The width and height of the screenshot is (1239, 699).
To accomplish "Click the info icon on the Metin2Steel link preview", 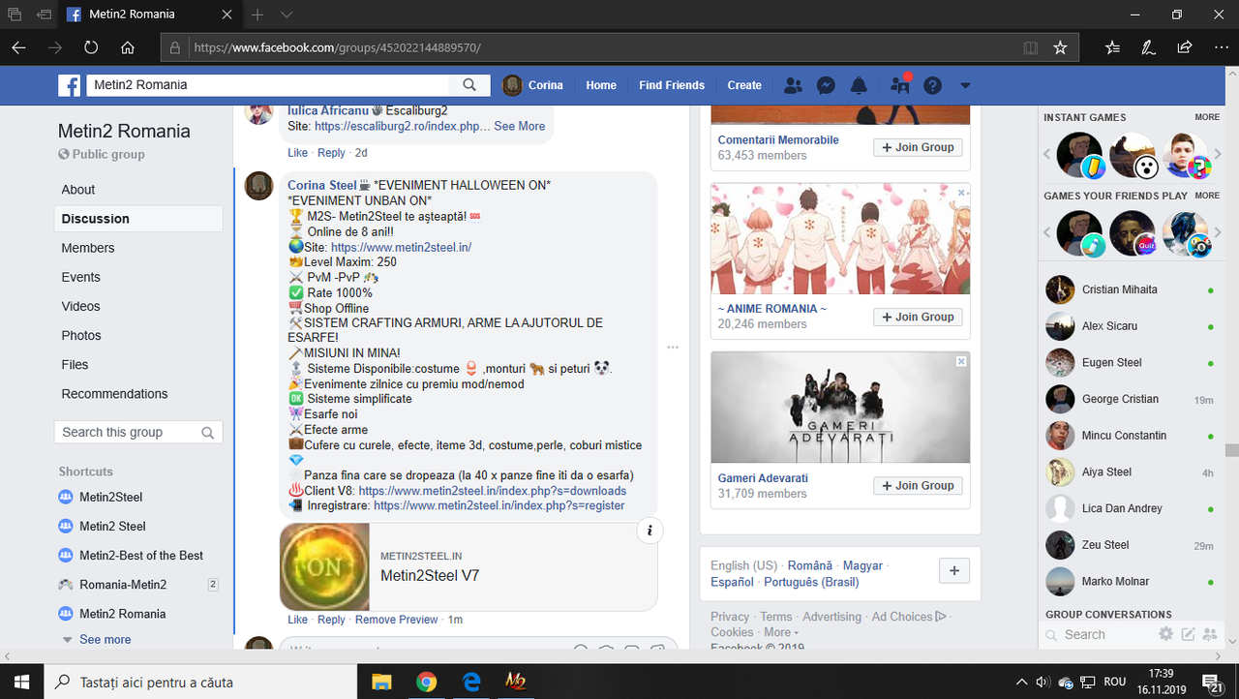I will (650, 531).
